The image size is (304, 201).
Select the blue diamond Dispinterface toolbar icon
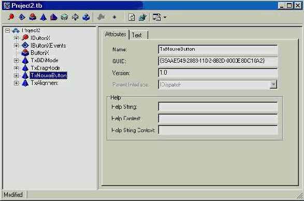pyautogui.click(x=22, y=17)
